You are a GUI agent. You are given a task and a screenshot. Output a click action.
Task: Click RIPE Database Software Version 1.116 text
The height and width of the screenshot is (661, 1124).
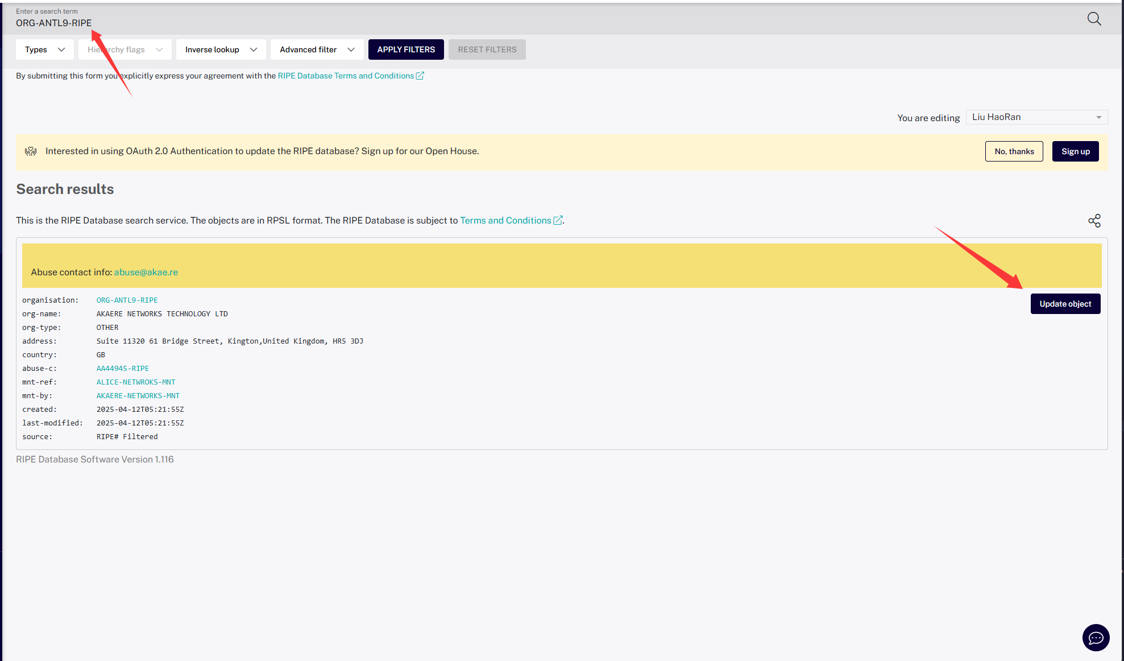point(95,459)
